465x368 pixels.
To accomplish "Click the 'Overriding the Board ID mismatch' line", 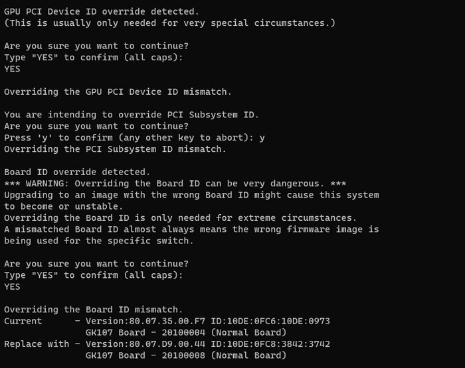I will point(93,309).
